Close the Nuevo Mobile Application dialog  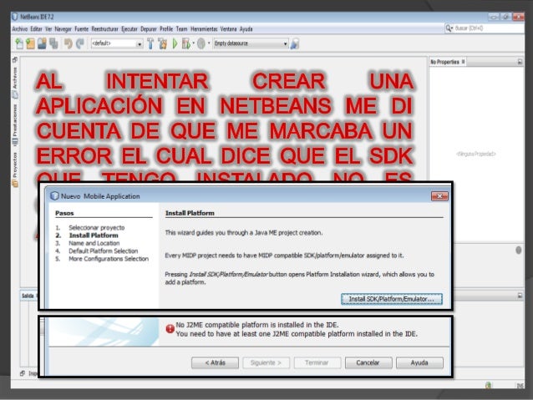[439, 196]
